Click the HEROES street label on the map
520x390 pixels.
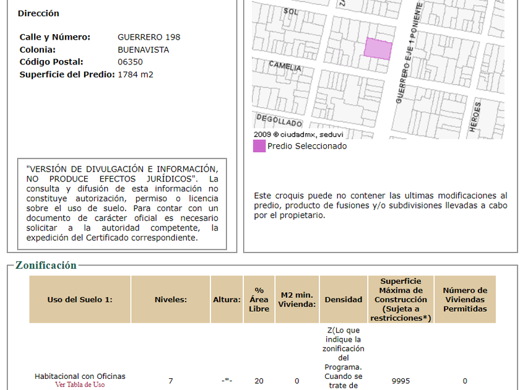pyautogui.click(x=475, y=117)
